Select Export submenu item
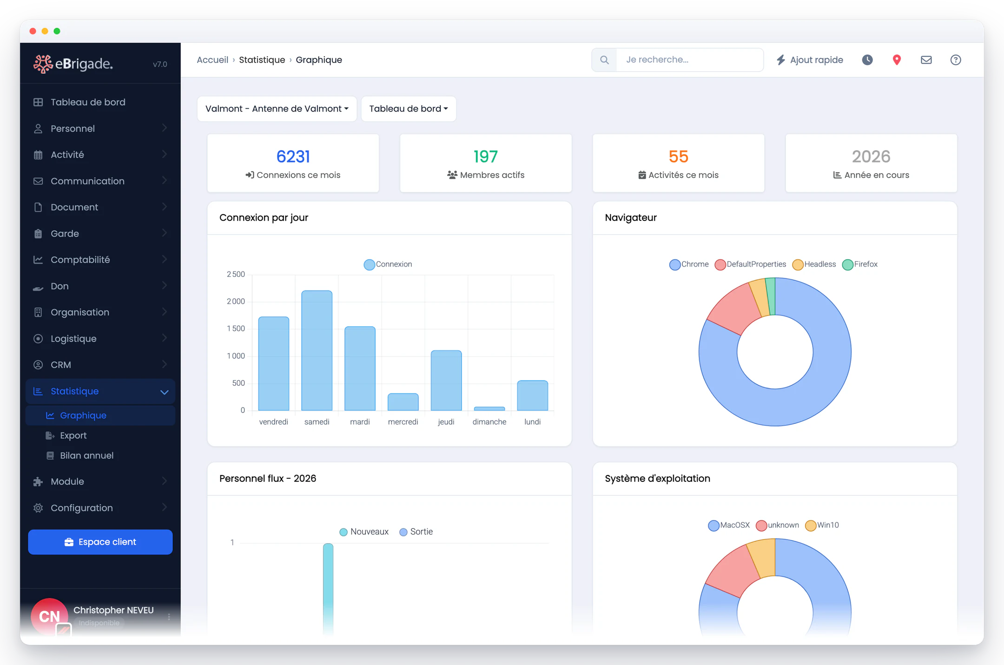The width and height of the screenshot is (1004, 665). [100, 435]
